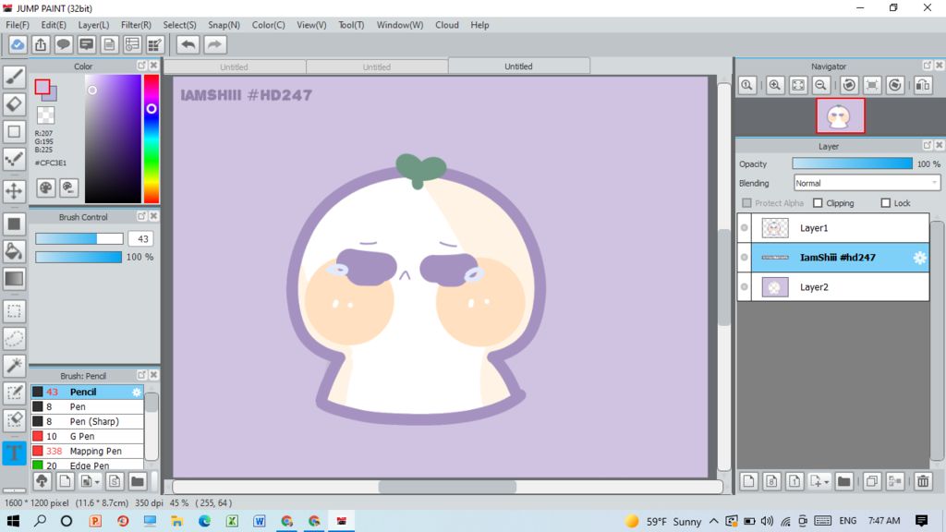This screenshot has width=946, height=532.
Task: Click the grid-with-pencil toolbar icon
Action: [x=155, y=44]
